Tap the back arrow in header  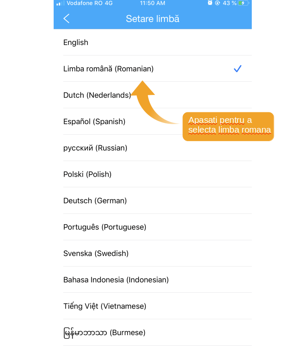(x=66, y=19)
